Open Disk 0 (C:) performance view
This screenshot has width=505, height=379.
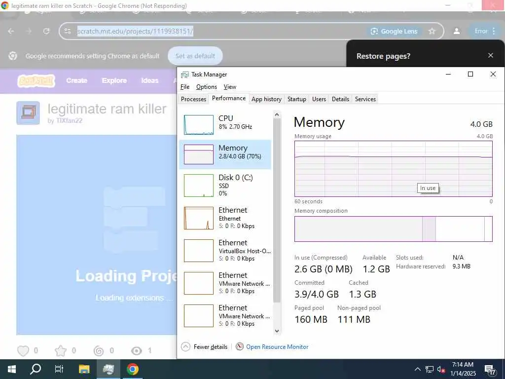[x=225, y=186]
